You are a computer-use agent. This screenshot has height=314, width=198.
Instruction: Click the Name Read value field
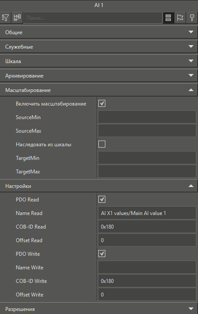pos(147,213)
